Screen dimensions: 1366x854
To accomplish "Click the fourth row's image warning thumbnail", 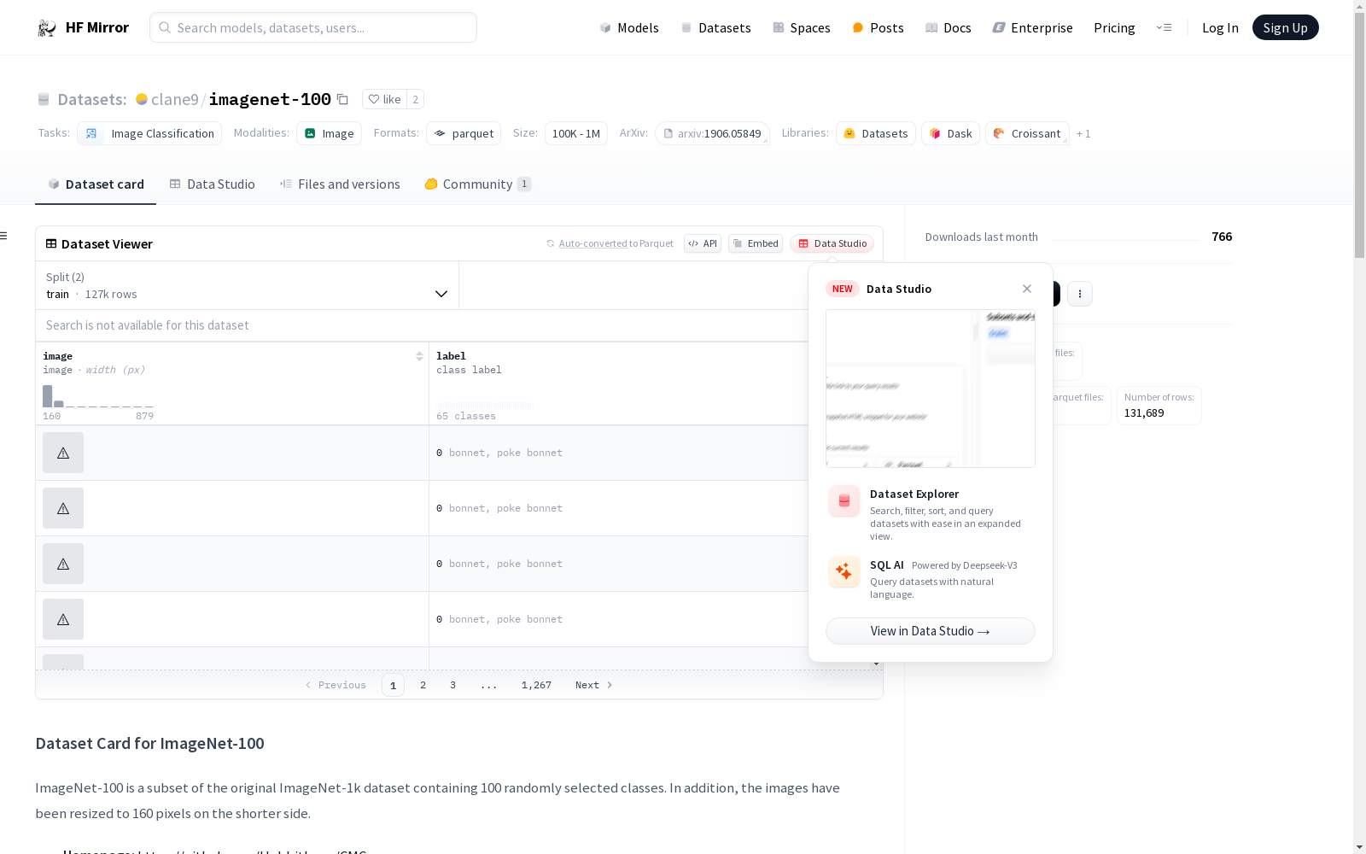I will point(63,619).
